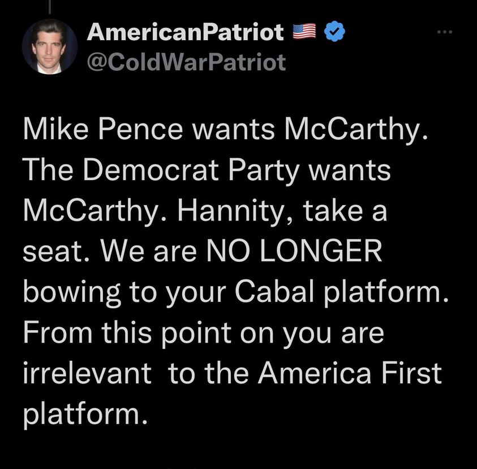
Task: Open the @ColdWarPatriot handle link
Action: click(x=186, y=62)
